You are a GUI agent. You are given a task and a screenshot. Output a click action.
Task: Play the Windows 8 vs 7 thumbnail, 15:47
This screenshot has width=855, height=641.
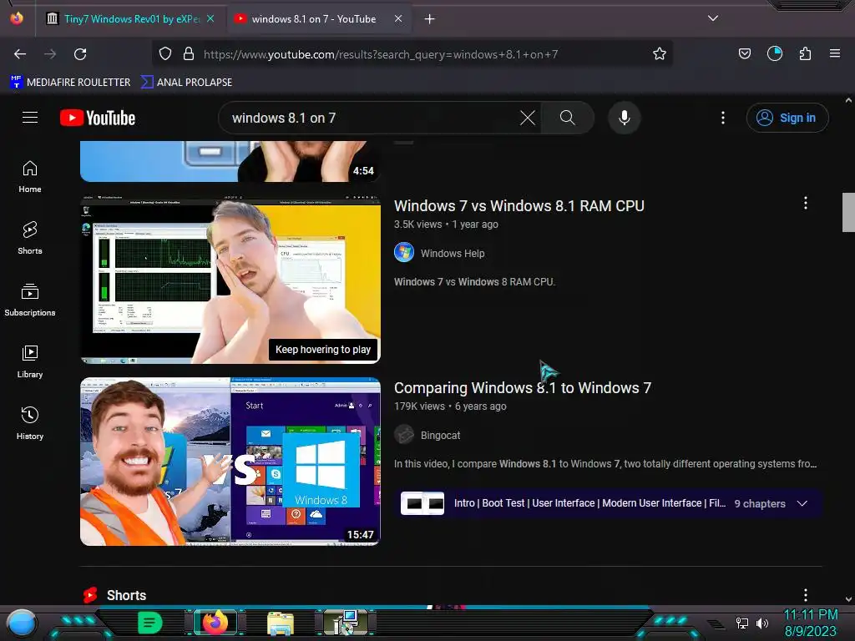point(230,461)
